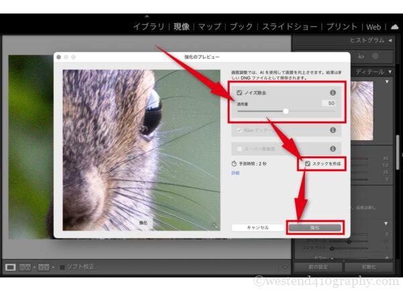Viewport: 403px width, 291px height.
Task: Select the loupe view icon in bottom toolbar
Action: click(x=11, y=267)
